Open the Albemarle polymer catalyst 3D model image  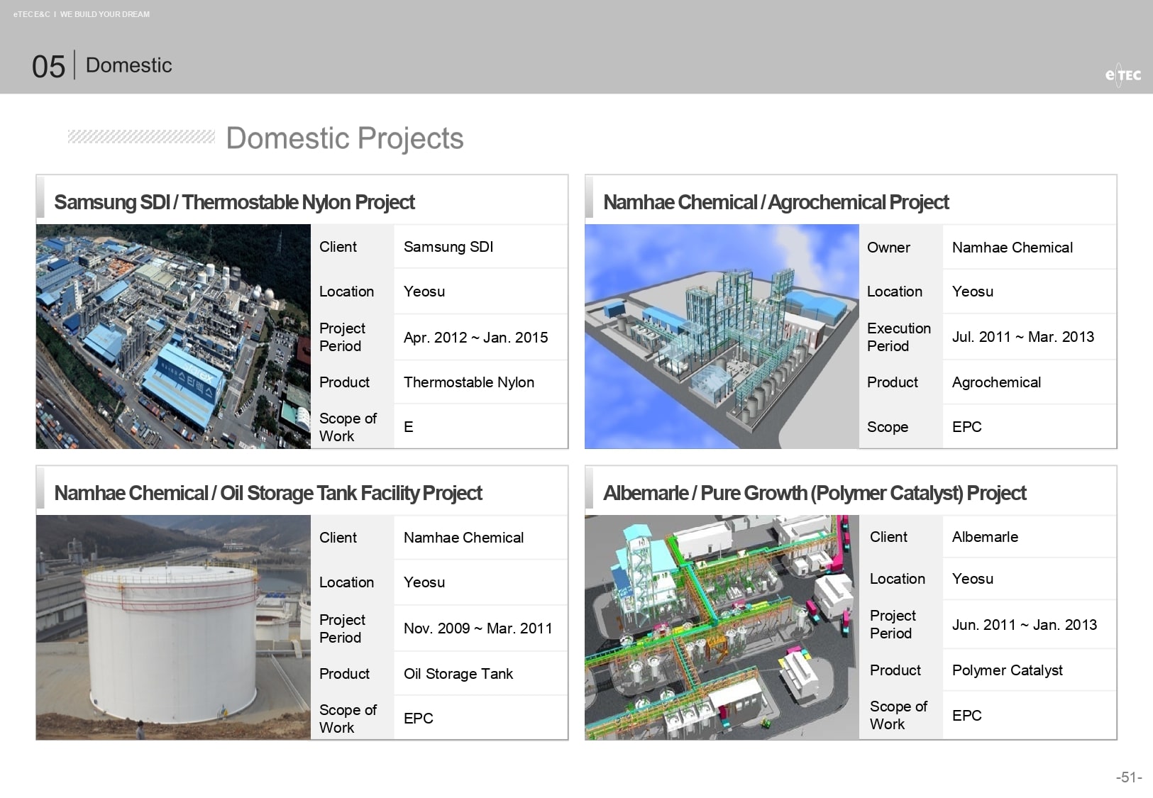tap(722, 628)
